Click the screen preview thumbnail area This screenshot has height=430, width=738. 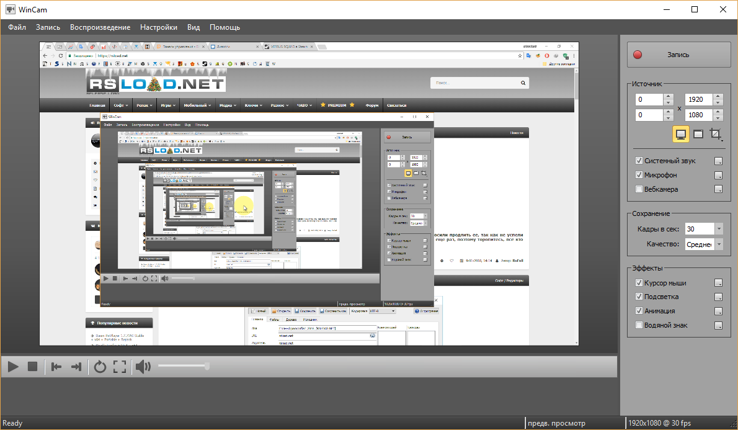click(x=309, y=194)
